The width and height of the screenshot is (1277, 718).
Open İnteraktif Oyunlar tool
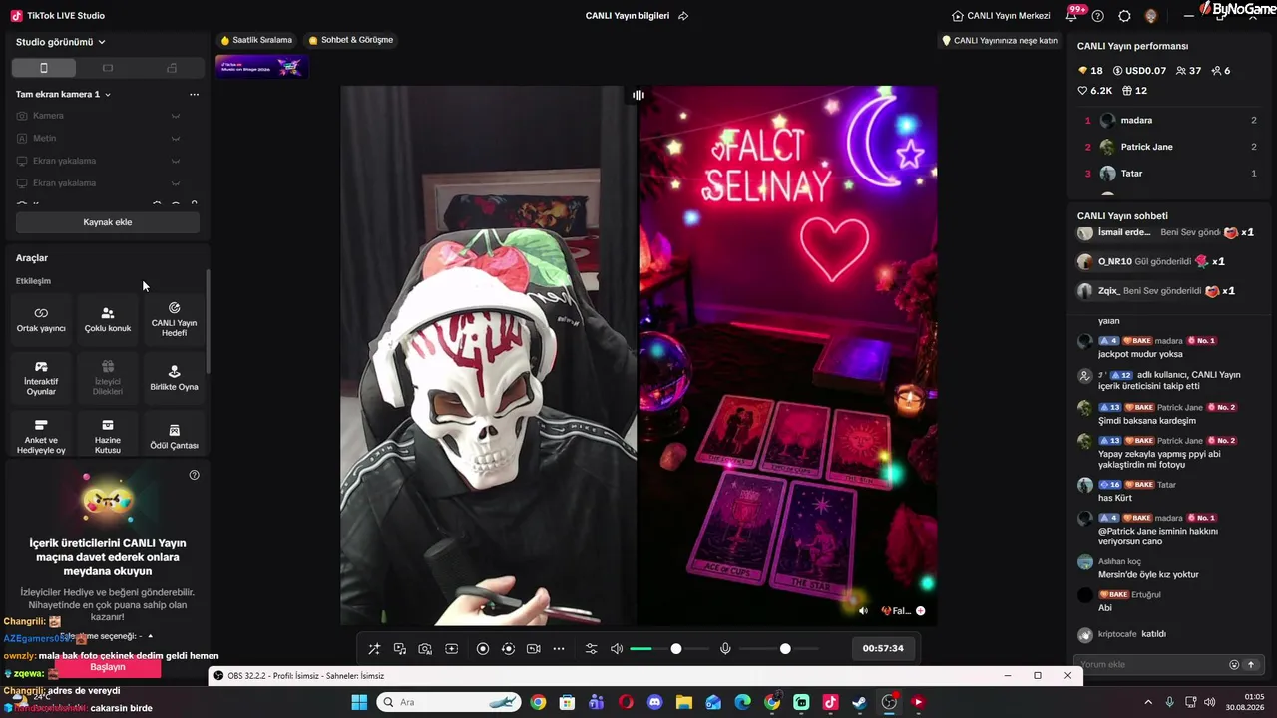click(x=41, y=378)
